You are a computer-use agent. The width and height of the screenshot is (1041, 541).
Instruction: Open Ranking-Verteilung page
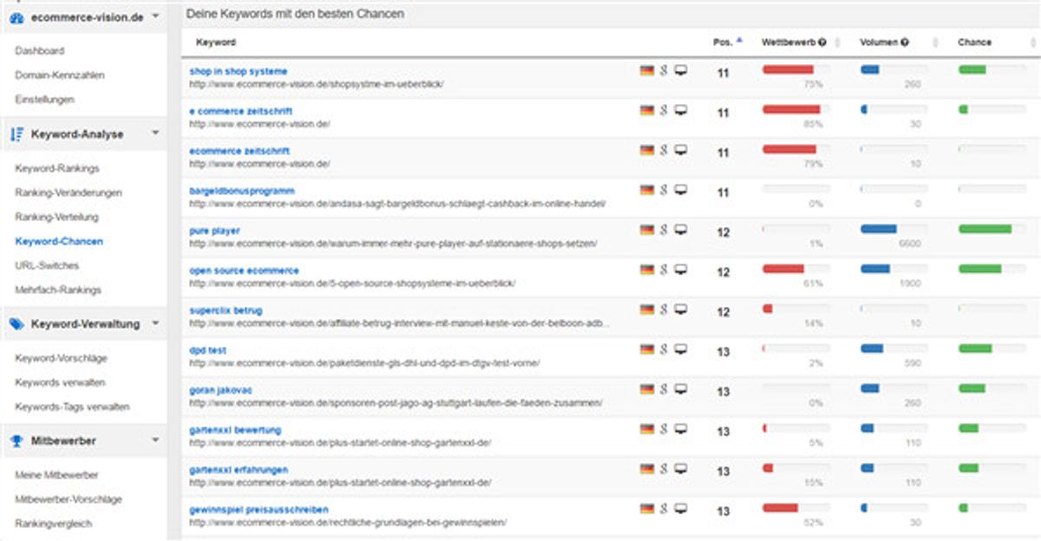pos(57,217)
